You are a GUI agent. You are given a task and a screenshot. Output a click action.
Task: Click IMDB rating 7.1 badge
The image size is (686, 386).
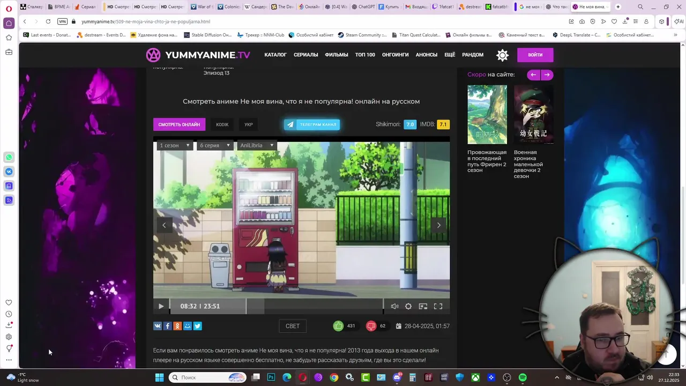coord(443,124)
